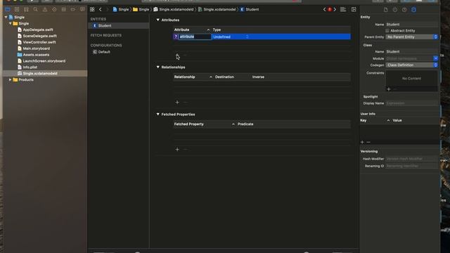Open the Test navigator tab
This screenshot has width=450, height=253.
(54, 9)
